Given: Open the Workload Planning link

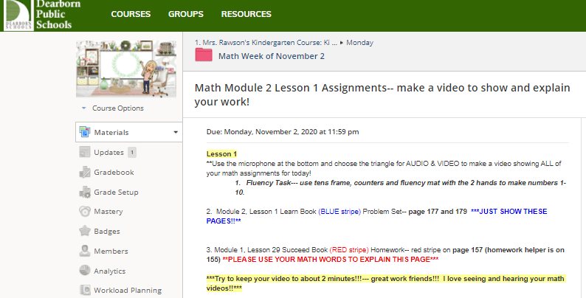Looking at the screenshot, I should point(128,290).
